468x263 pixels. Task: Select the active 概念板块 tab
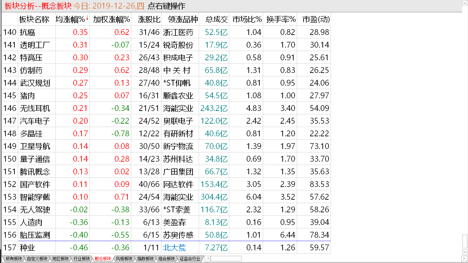point(103,259)
